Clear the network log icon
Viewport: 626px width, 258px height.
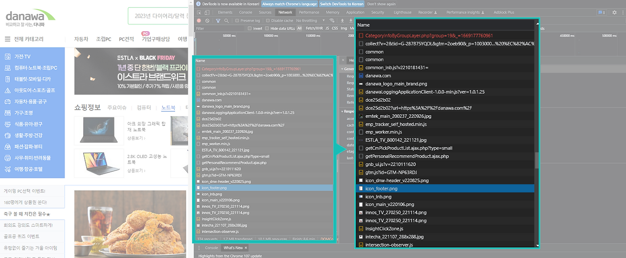208,20
